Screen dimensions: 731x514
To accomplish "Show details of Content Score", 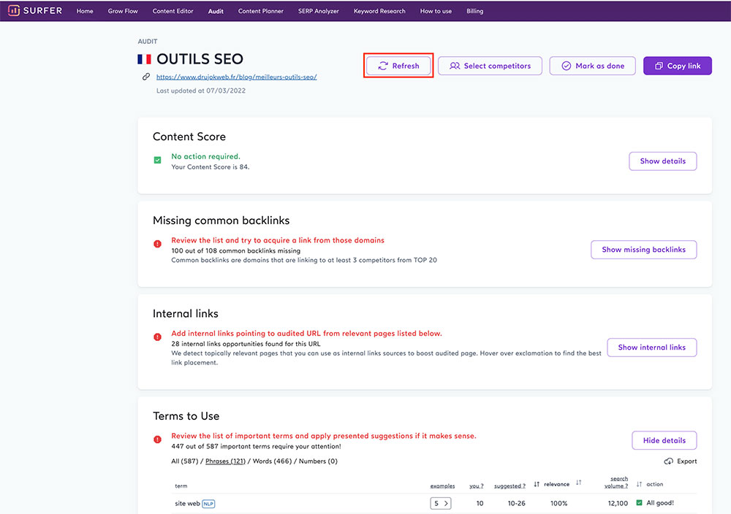I will point(662,161).
